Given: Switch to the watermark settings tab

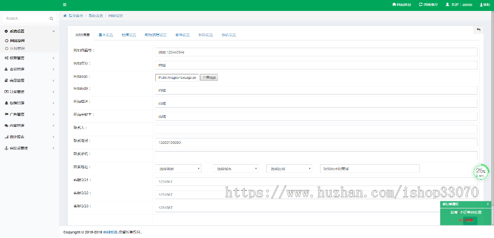Looking at the screenshot, I should tap(205, 35).
